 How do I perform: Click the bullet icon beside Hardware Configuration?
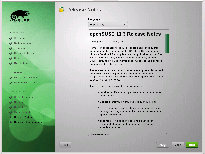11,122
